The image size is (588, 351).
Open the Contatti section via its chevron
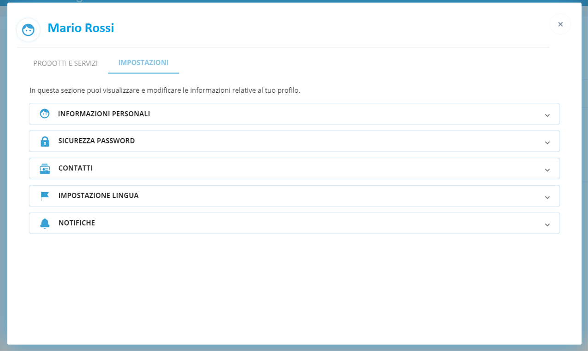547,170
